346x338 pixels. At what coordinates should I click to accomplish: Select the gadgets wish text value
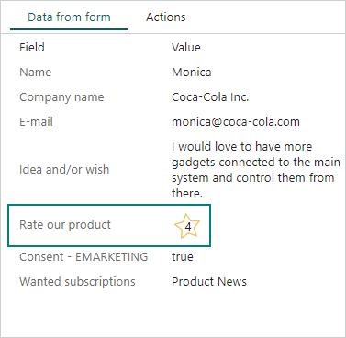(256, 170)
